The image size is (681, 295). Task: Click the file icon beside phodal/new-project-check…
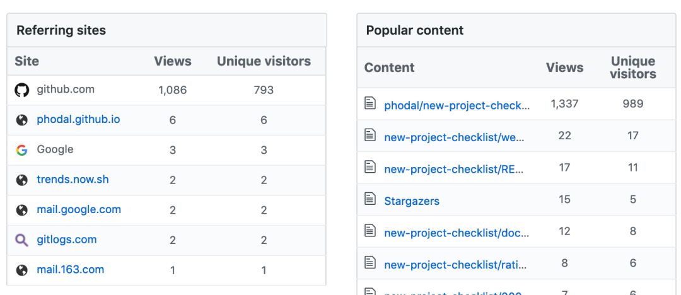coord(370,103)
